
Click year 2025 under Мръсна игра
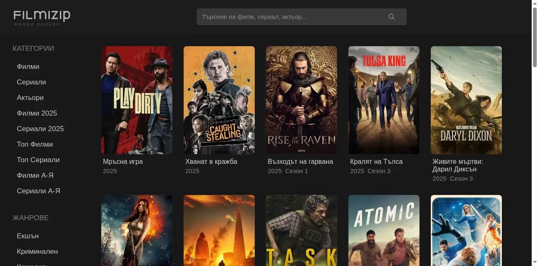[x=110, y=171]
